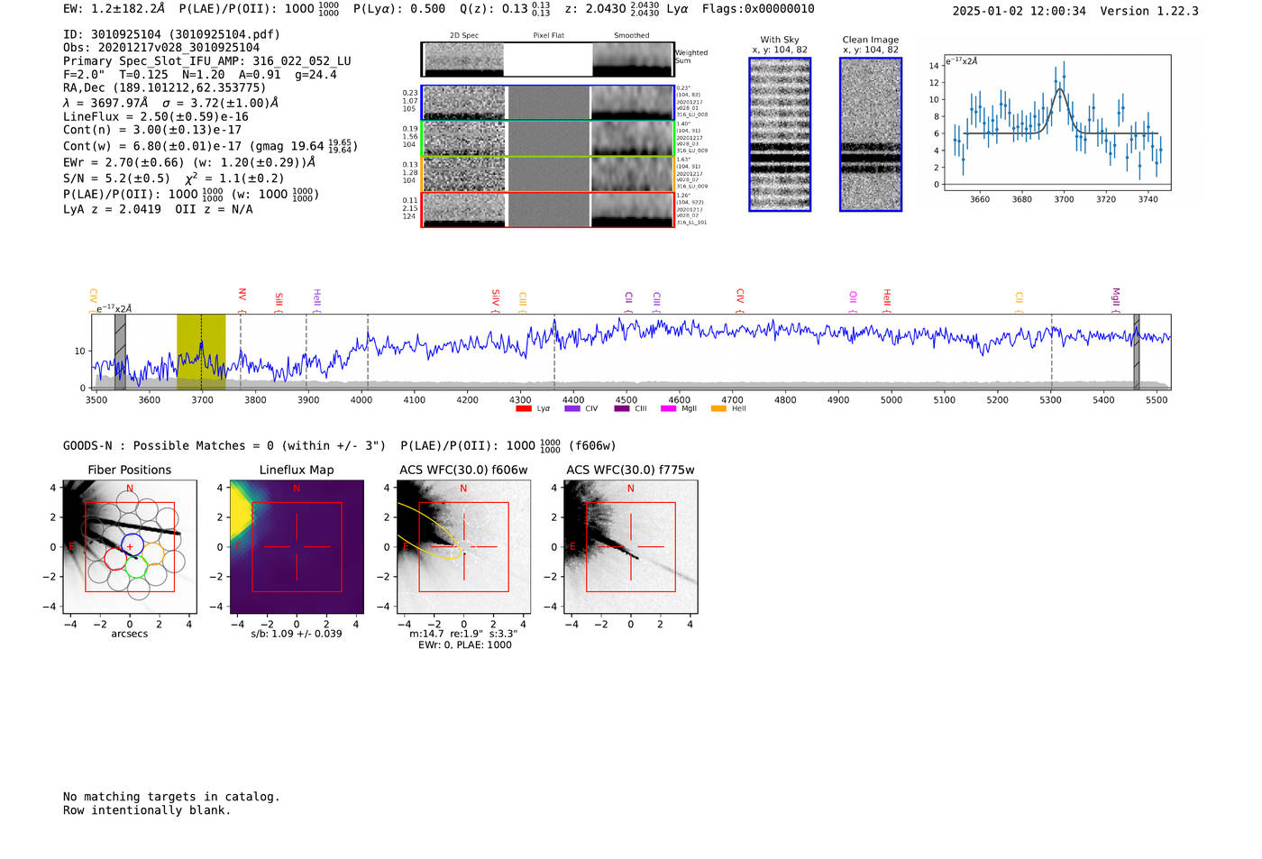Click the EW: 1.2±182.2Å header text

114,9
